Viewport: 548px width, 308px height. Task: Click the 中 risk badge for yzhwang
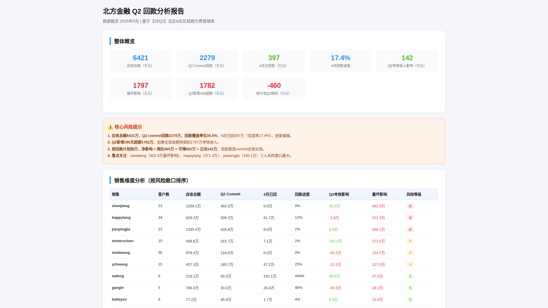click(410, 264)
